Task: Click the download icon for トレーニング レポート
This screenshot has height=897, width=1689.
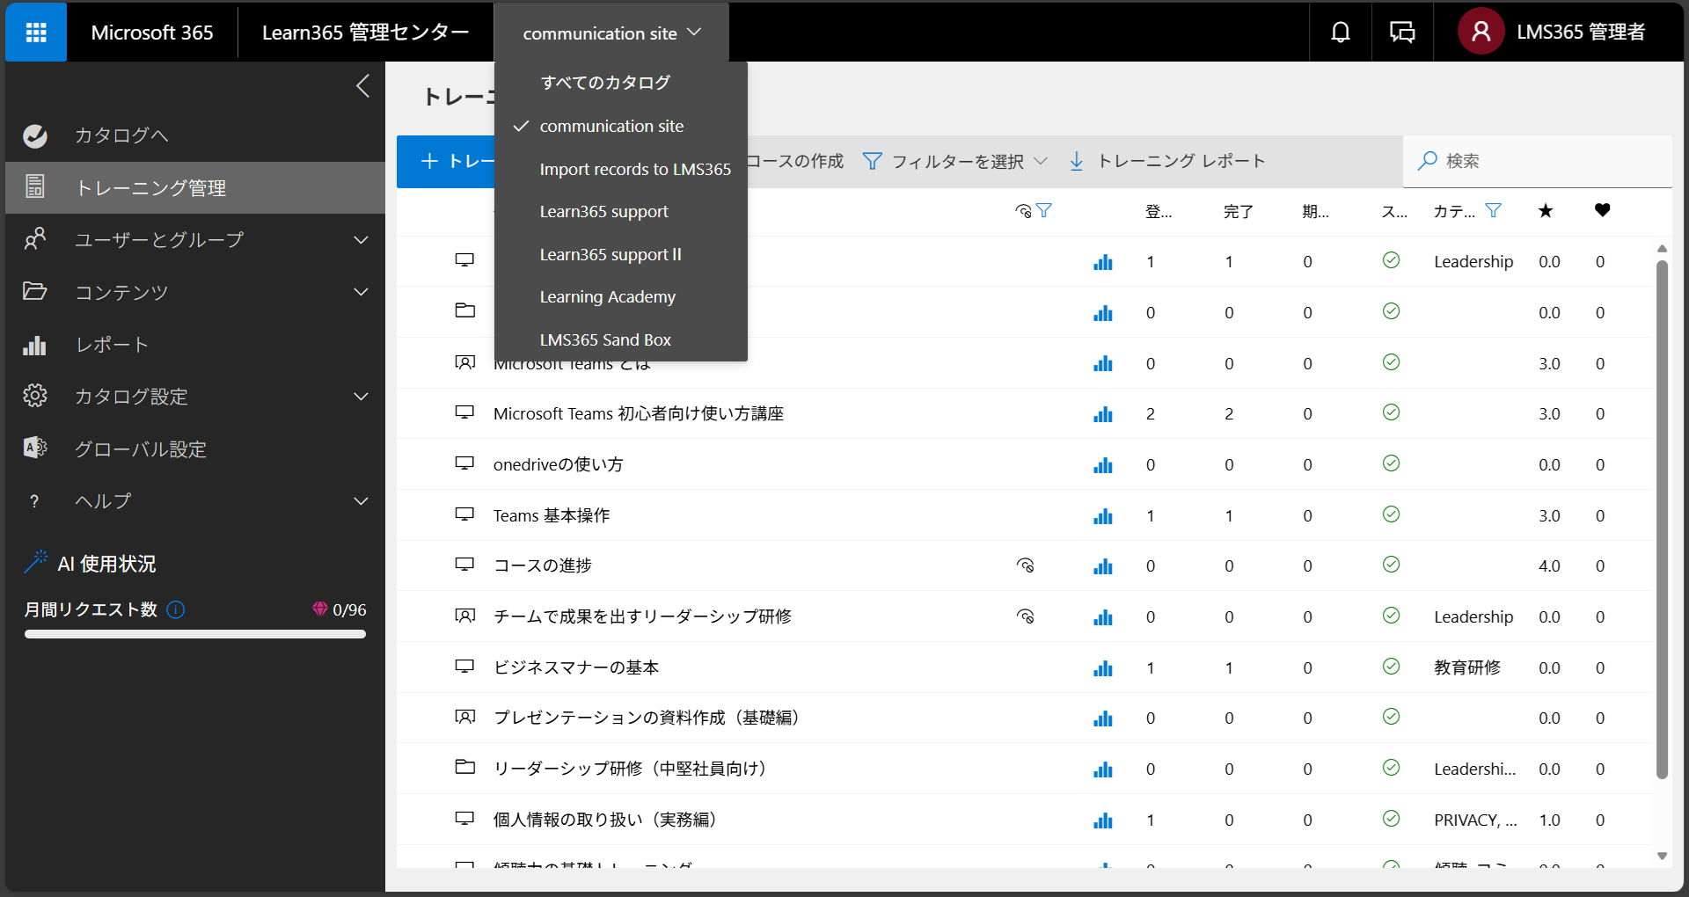Action: [x=1076, y=161]
